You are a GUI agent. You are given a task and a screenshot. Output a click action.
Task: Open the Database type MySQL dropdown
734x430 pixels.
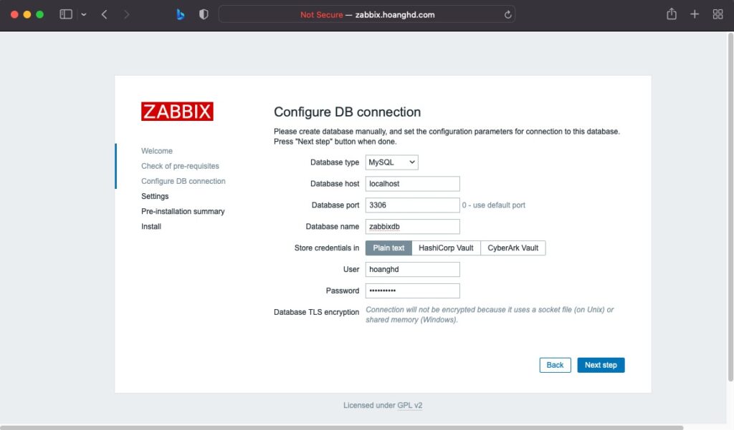pos(392,162)
